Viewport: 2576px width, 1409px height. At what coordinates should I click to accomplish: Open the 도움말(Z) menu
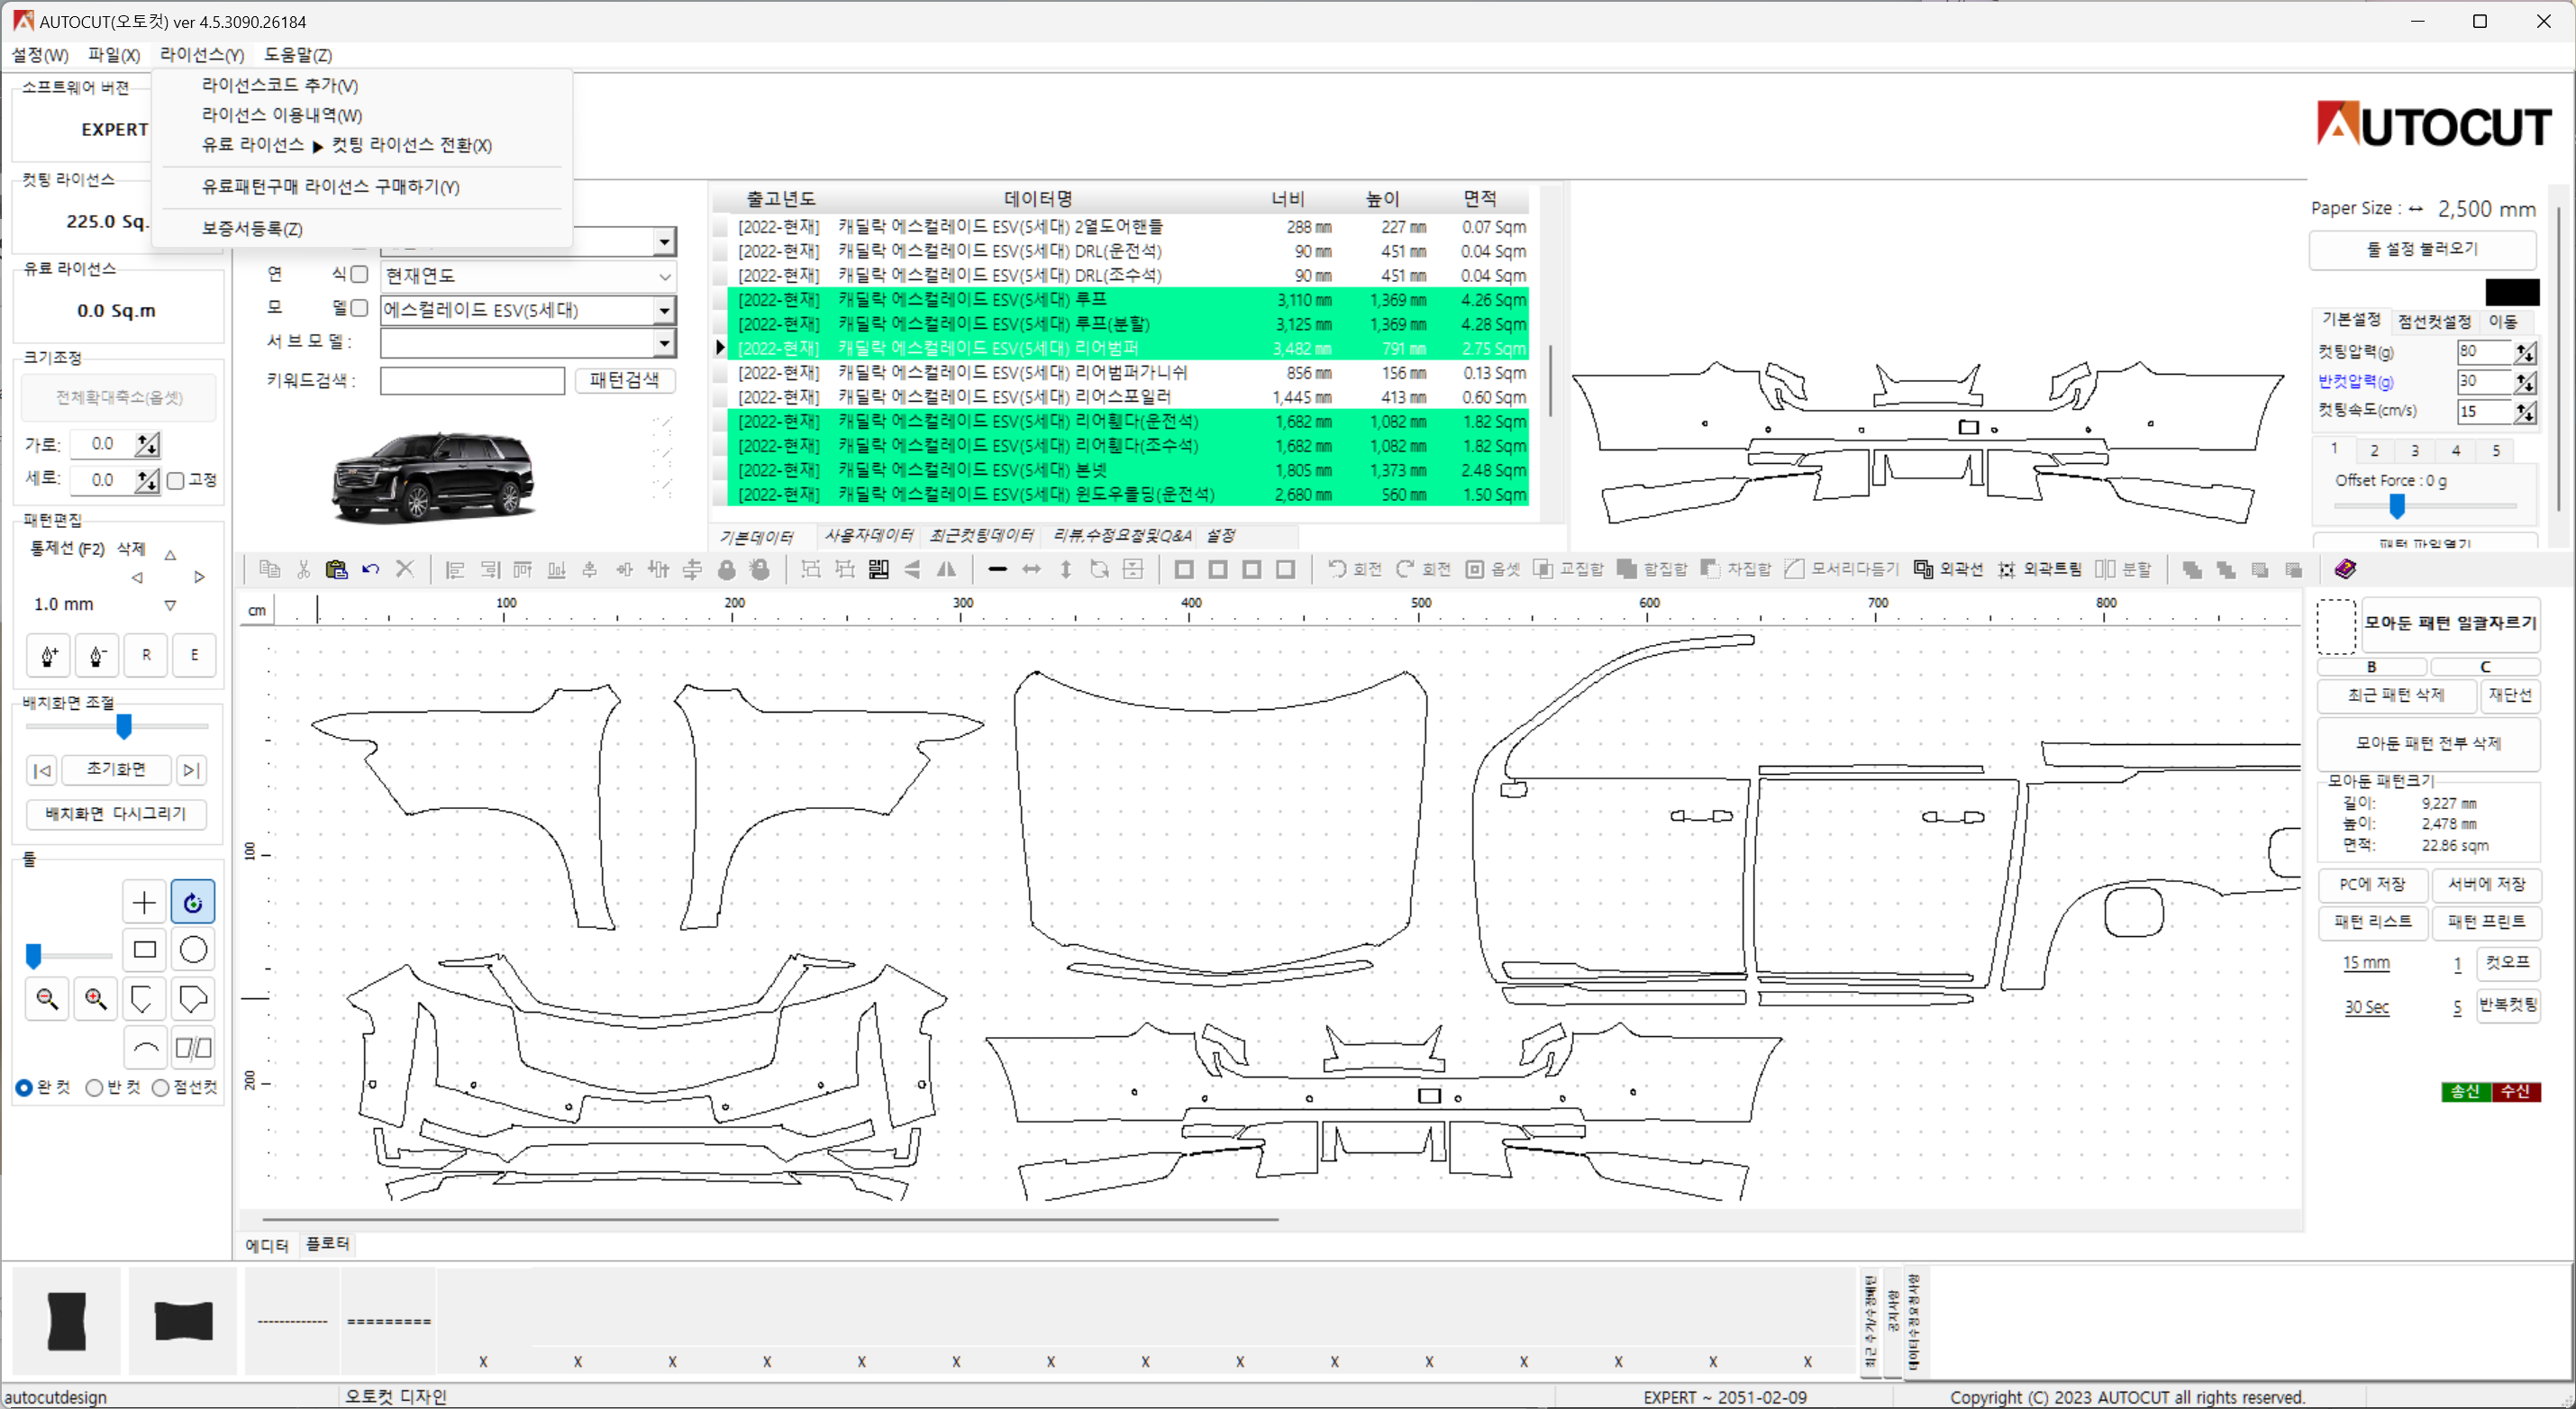298,54
